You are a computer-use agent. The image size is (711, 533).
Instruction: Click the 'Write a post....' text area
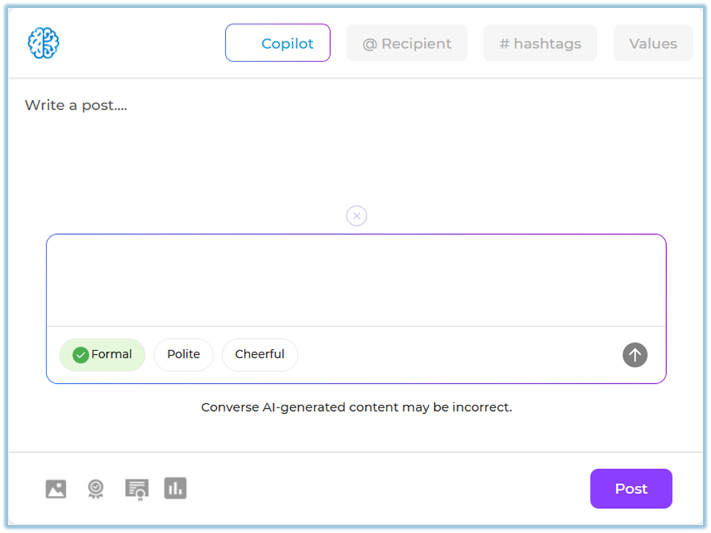[x=76, y=106]
